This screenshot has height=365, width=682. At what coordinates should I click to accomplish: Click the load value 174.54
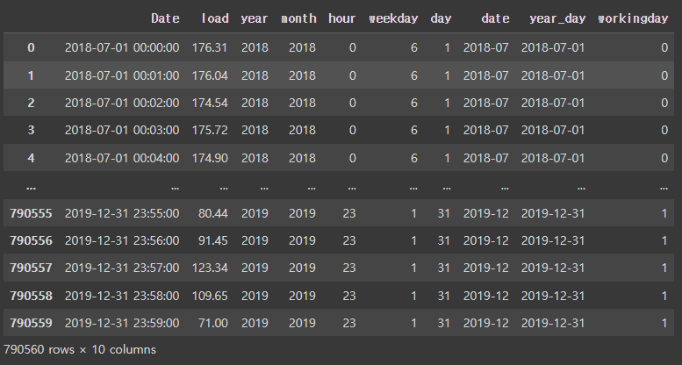pos(210,104)
